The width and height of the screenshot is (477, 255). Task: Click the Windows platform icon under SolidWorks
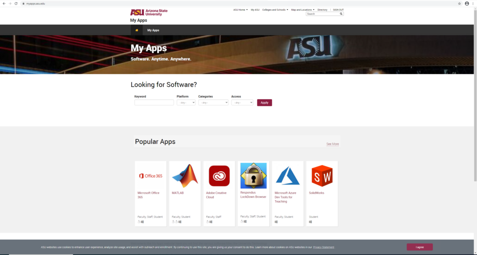point(310,222)
